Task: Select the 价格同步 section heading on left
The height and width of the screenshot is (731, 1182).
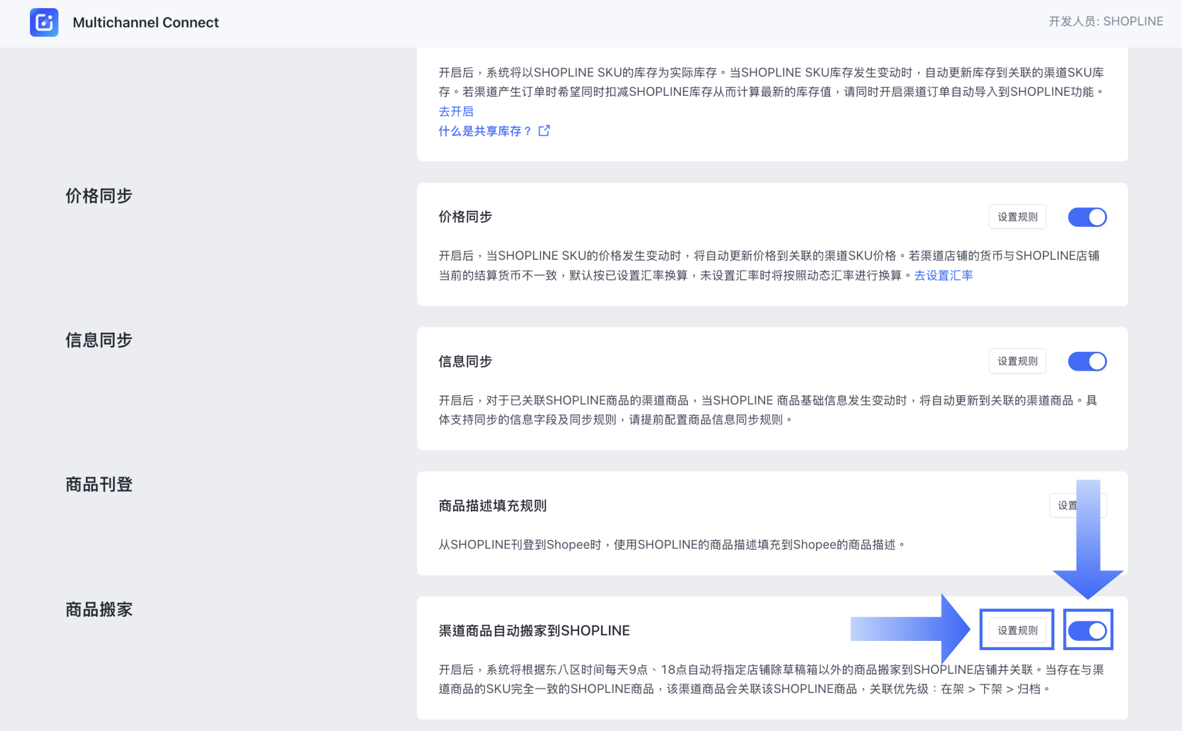Action: (99, 196)
